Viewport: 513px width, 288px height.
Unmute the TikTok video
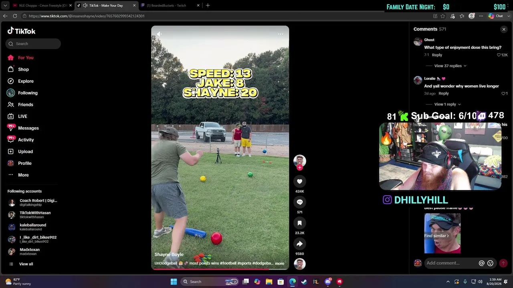[159, 34]
